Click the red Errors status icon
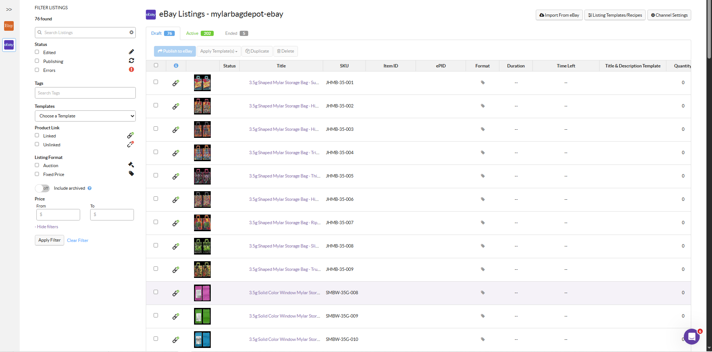This screenshot has height=352, width=712. coord(131,70)
